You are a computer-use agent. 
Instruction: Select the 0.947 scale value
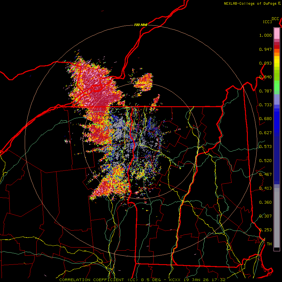(x=265, y=49)
